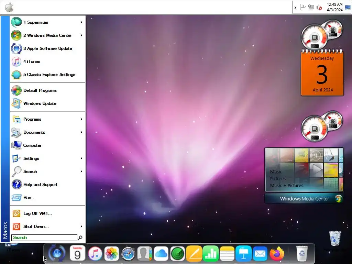Click the Run... icon

coord(16,198)
